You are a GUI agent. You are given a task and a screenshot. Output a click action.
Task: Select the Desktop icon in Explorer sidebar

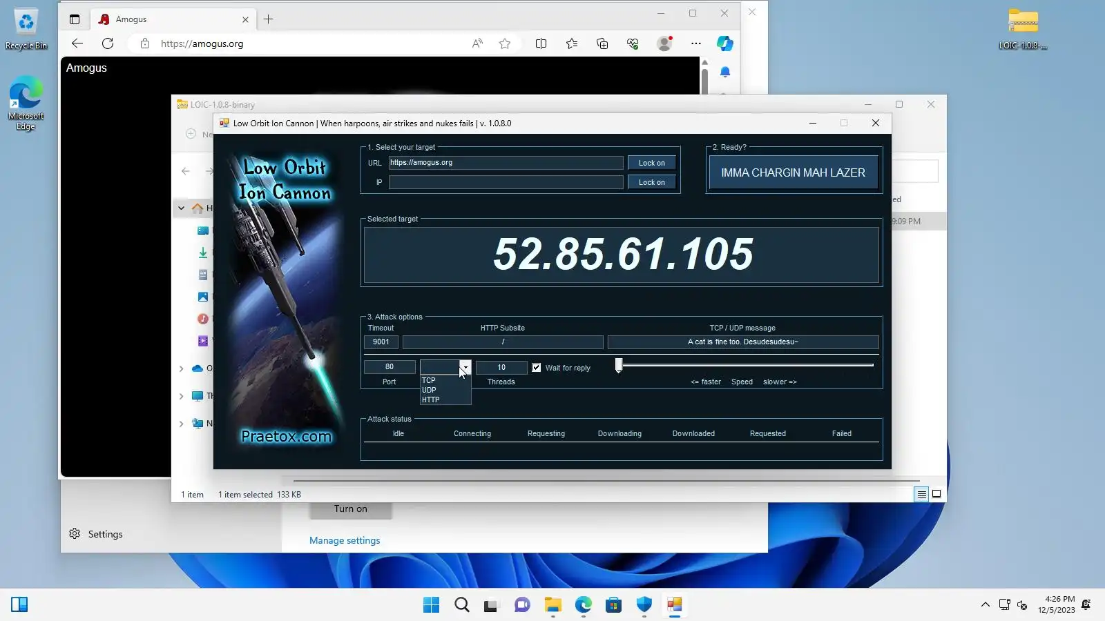click(203, 230)
